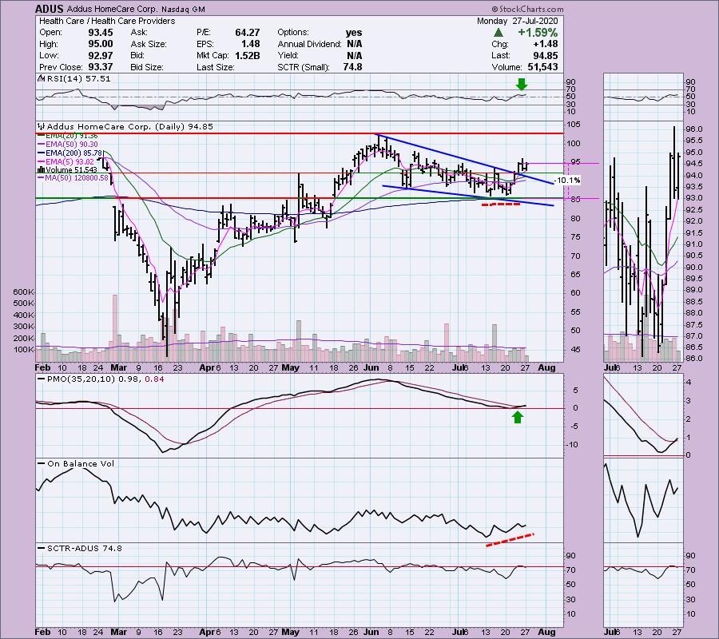Viewport: 719px width, 639px height.
Task: Click the green up-triangle change indicator
Action: point(499,33)
